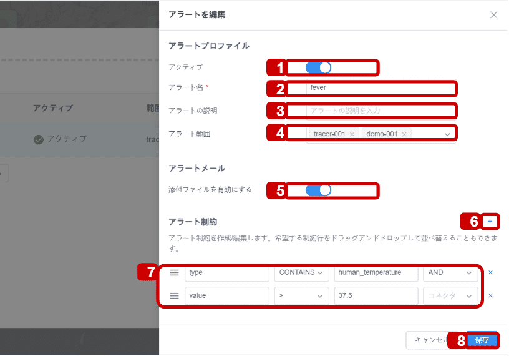The image size is (509, 356).
Task: Open the > operator dropdown
Action: click(x=301, y=296)
